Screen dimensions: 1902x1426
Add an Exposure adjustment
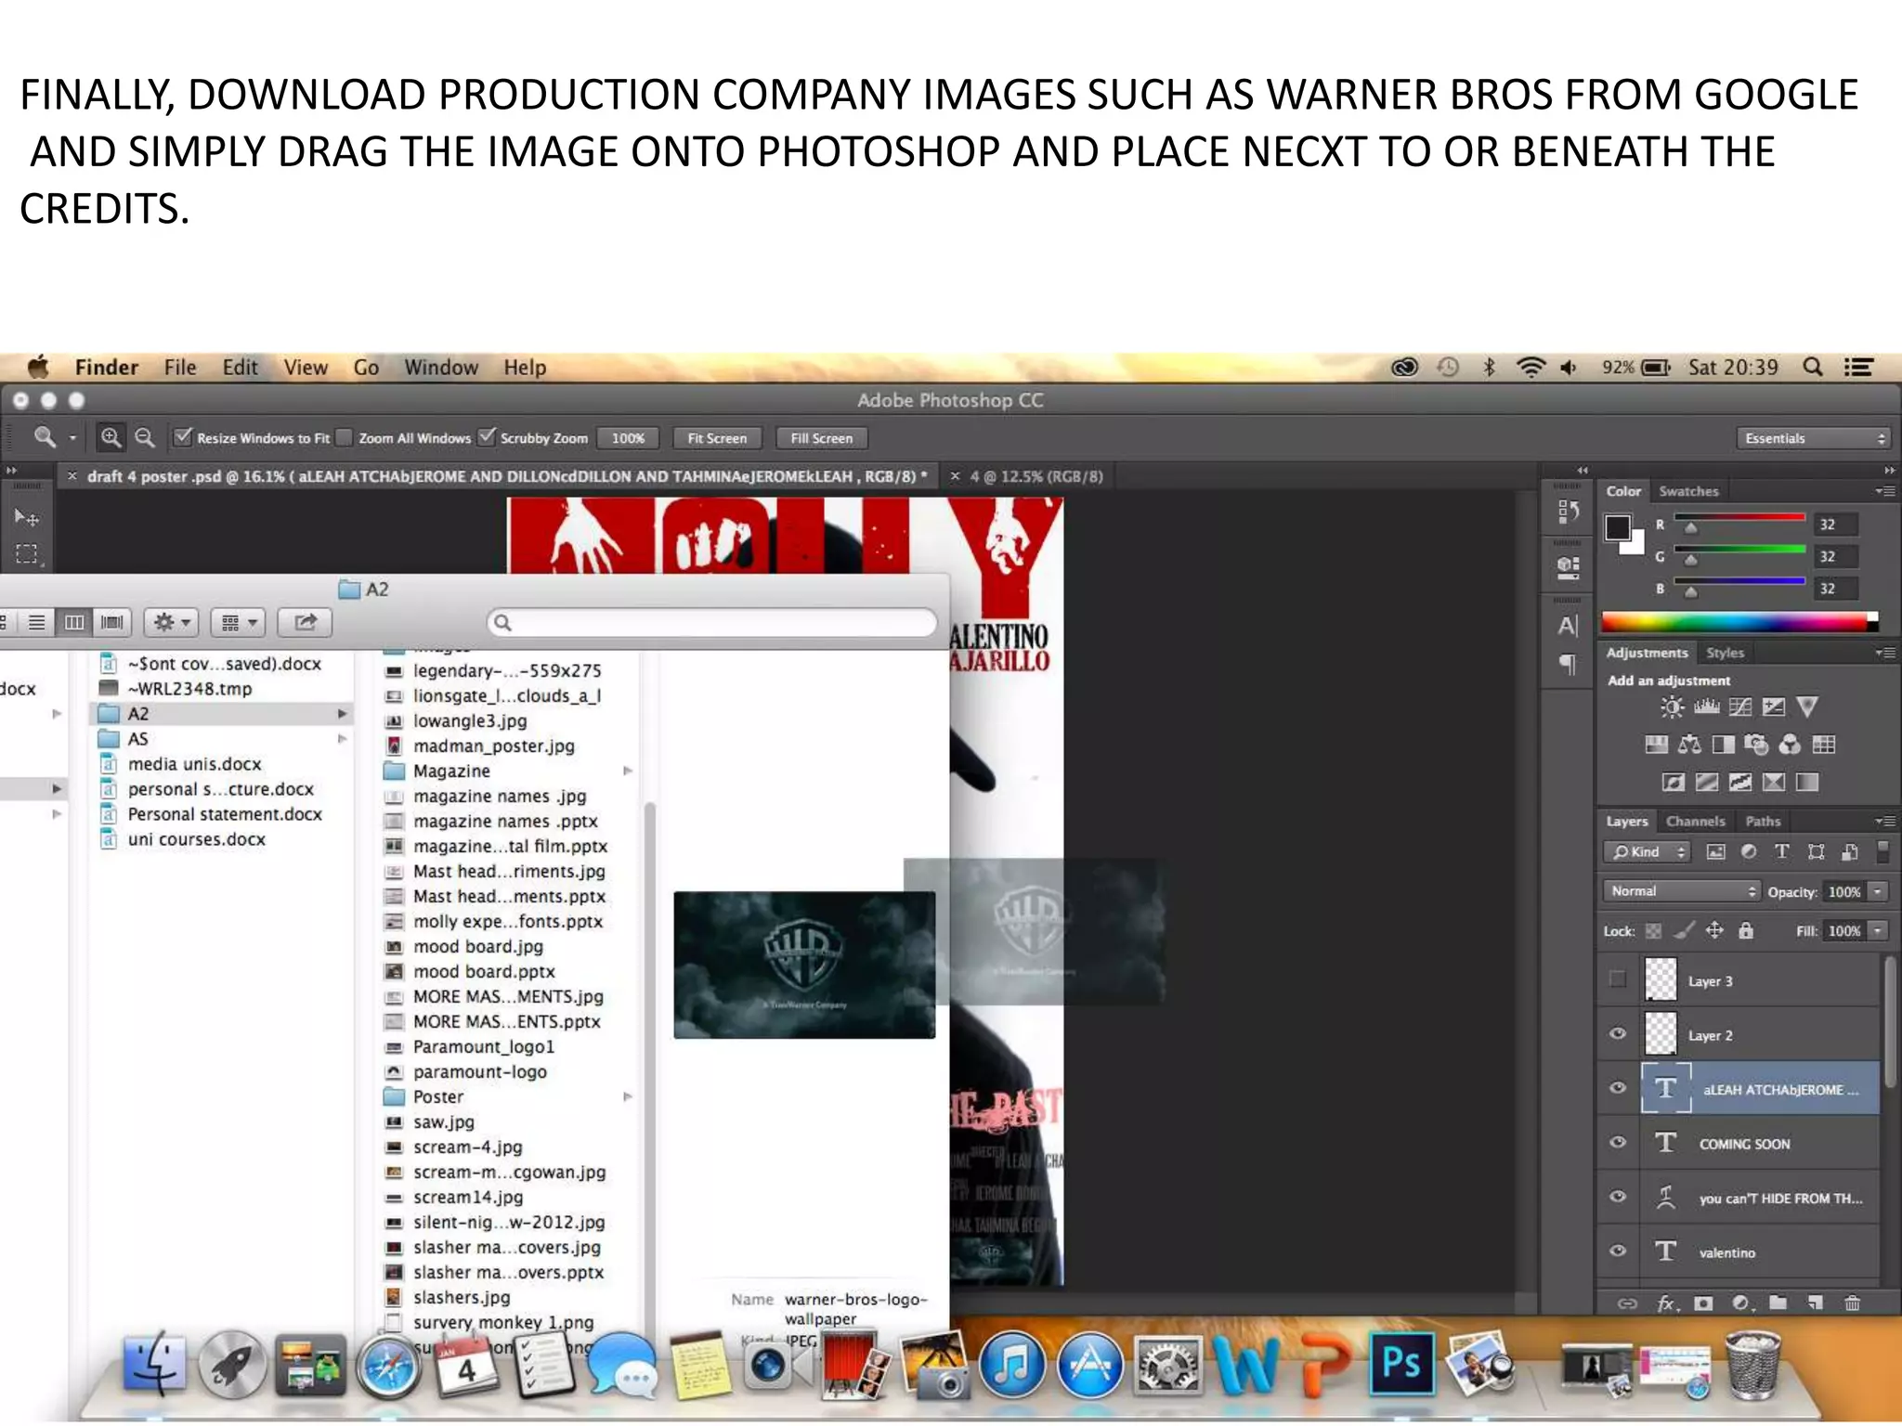pos(1773,707)
